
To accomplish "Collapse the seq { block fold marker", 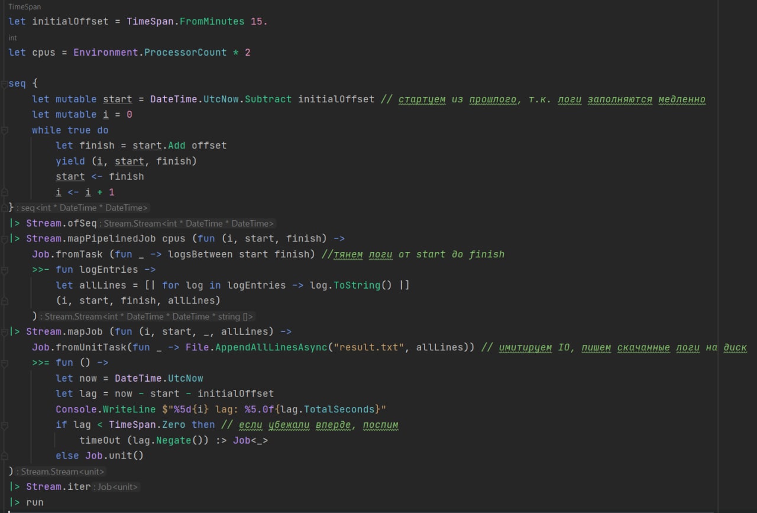I will [x=4, y=83].
